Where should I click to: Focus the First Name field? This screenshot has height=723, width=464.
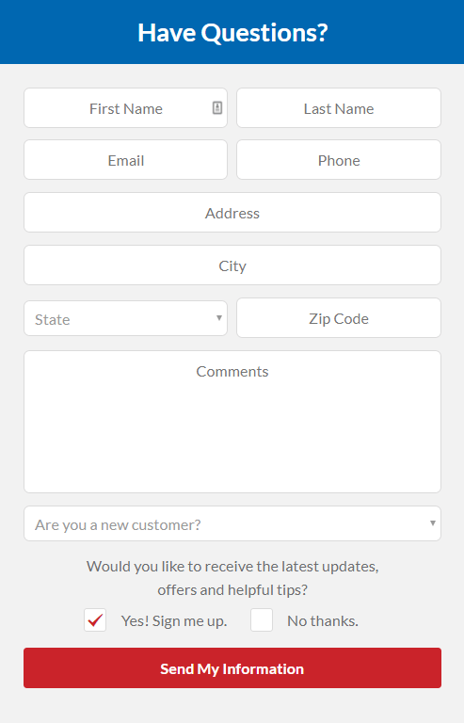pos(126,108)
